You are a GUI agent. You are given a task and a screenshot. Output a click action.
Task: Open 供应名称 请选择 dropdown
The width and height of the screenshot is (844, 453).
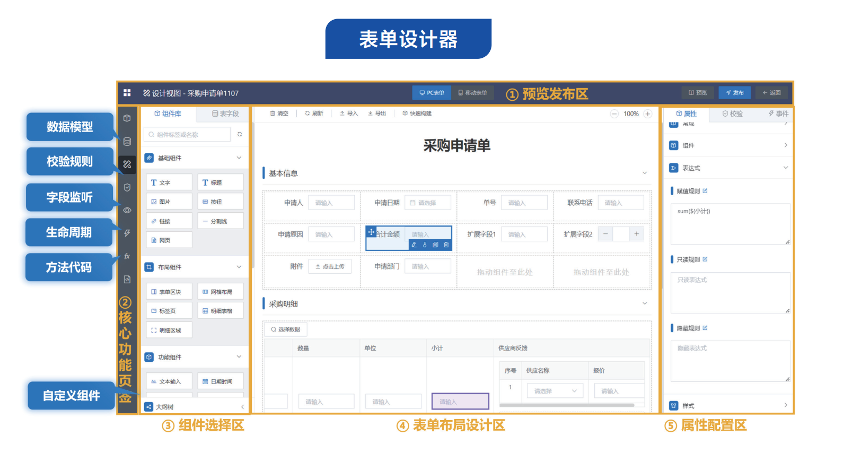pyautogui.click(x=555, y=391)
